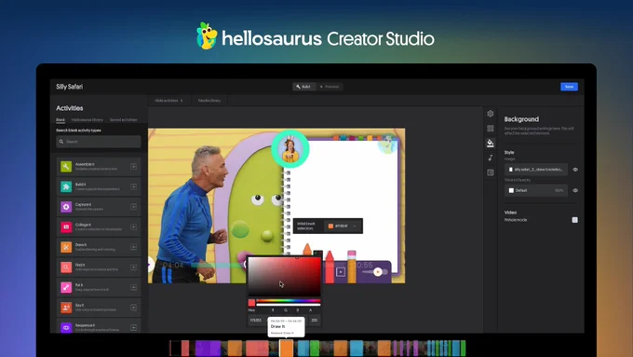Open the settings gear panel icon
The height and width of the screenshot is (357, 633).
click(x=491, y=114)
